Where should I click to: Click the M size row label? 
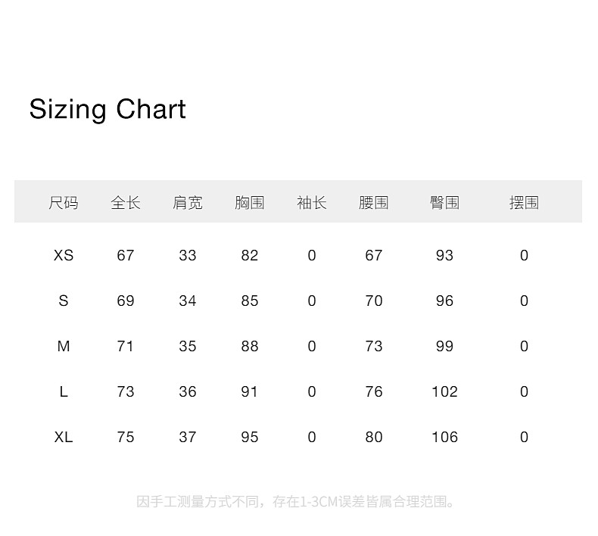[x=64, y=347]
